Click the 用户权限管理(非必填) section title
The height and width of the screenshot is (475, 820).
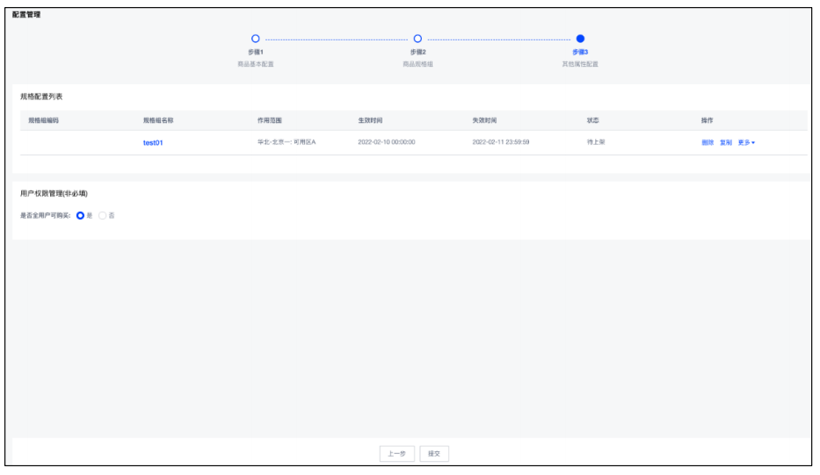(x=54, y=193)
